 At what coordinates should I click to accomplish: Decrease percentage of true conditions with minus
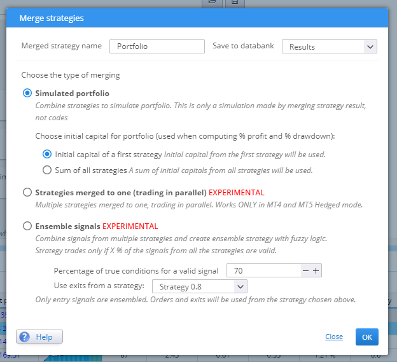pyautogui.click(x=305, y=270)
